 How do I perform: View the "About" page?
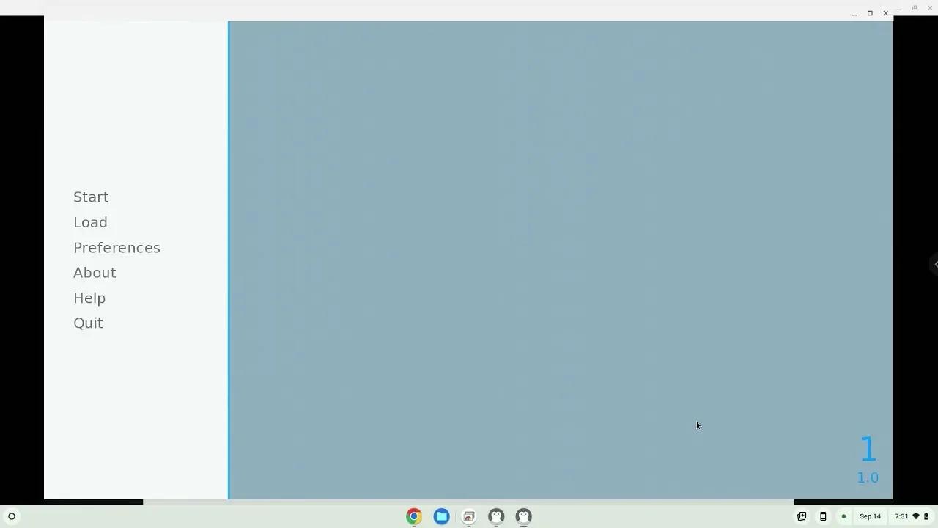[95, 272]
